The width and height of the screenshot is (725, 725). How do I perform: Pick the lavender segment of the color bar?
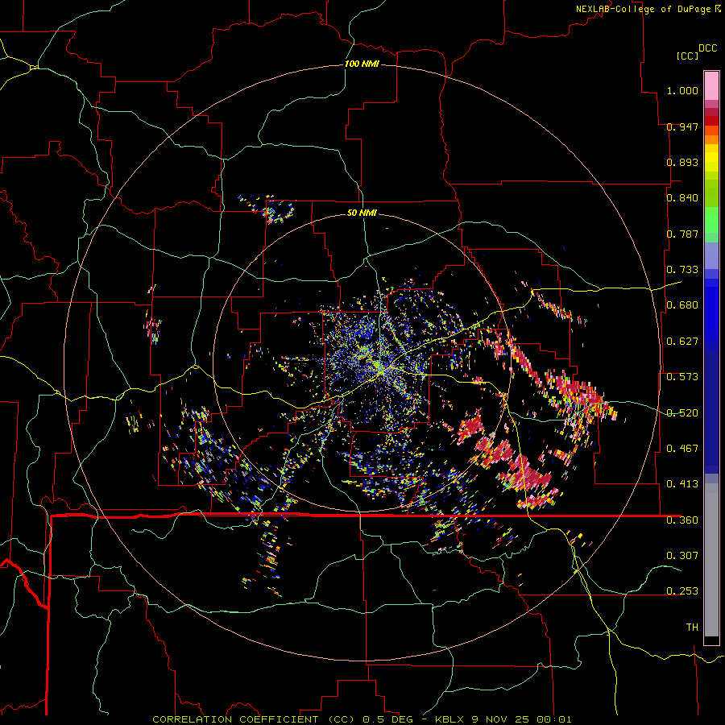pyautogui.click(x=711, y=255)
